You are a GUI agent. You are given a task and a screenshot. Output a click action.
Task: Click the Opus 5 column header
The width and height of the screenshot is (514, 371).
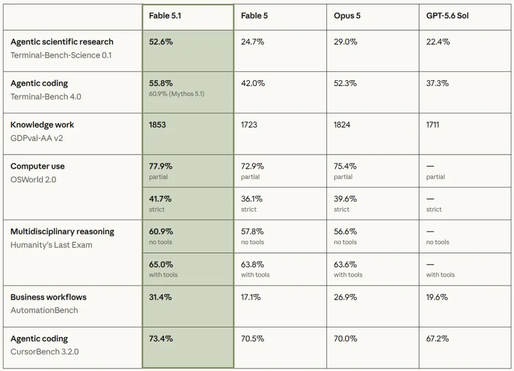click(347, 15)
